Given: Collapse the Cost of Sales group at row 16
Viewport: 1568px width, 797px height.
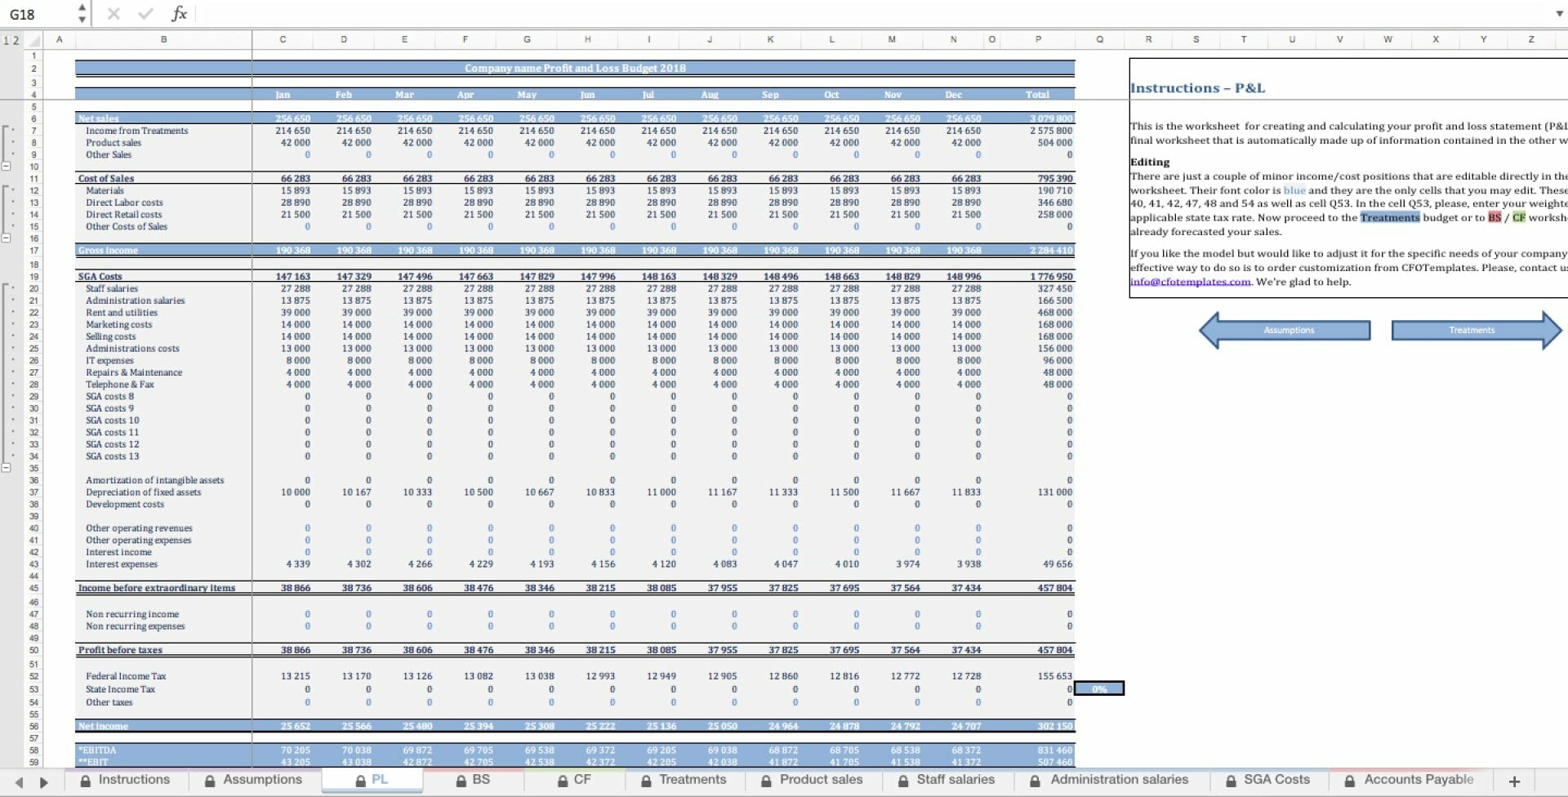Looking at the screenshot, I should (7, 238).
